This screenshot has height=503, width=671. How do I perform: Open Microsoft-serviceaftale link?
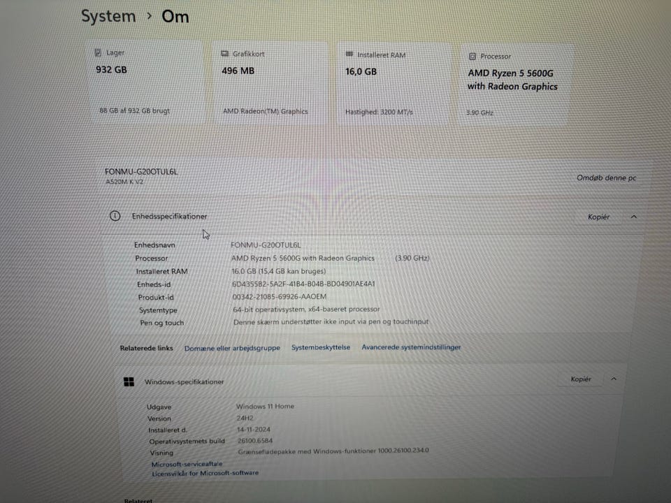(x=187, y=464)
